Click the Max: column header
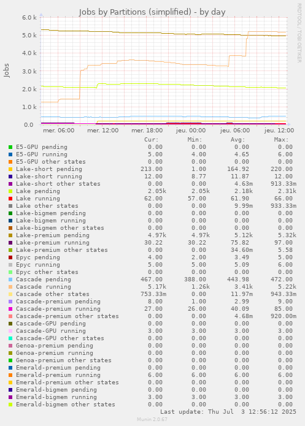 [x=281, y=140]
